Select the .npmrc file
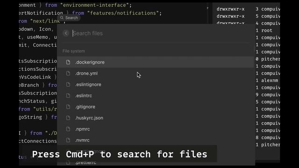 pos(156,129)
